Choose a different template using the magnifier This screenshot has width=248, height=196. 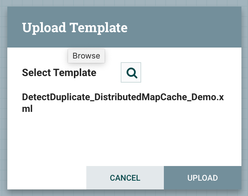click(131, 72)
